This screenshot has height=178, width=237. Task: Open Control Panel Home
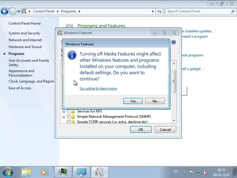tap(25, 23)
